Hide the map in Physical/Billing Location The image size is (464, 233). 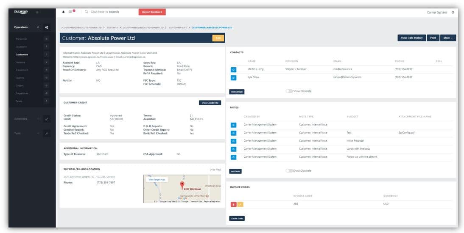[215, 170]
